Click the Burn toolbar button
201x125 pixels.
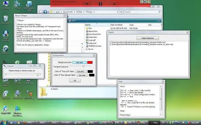[x=72, y=20]
